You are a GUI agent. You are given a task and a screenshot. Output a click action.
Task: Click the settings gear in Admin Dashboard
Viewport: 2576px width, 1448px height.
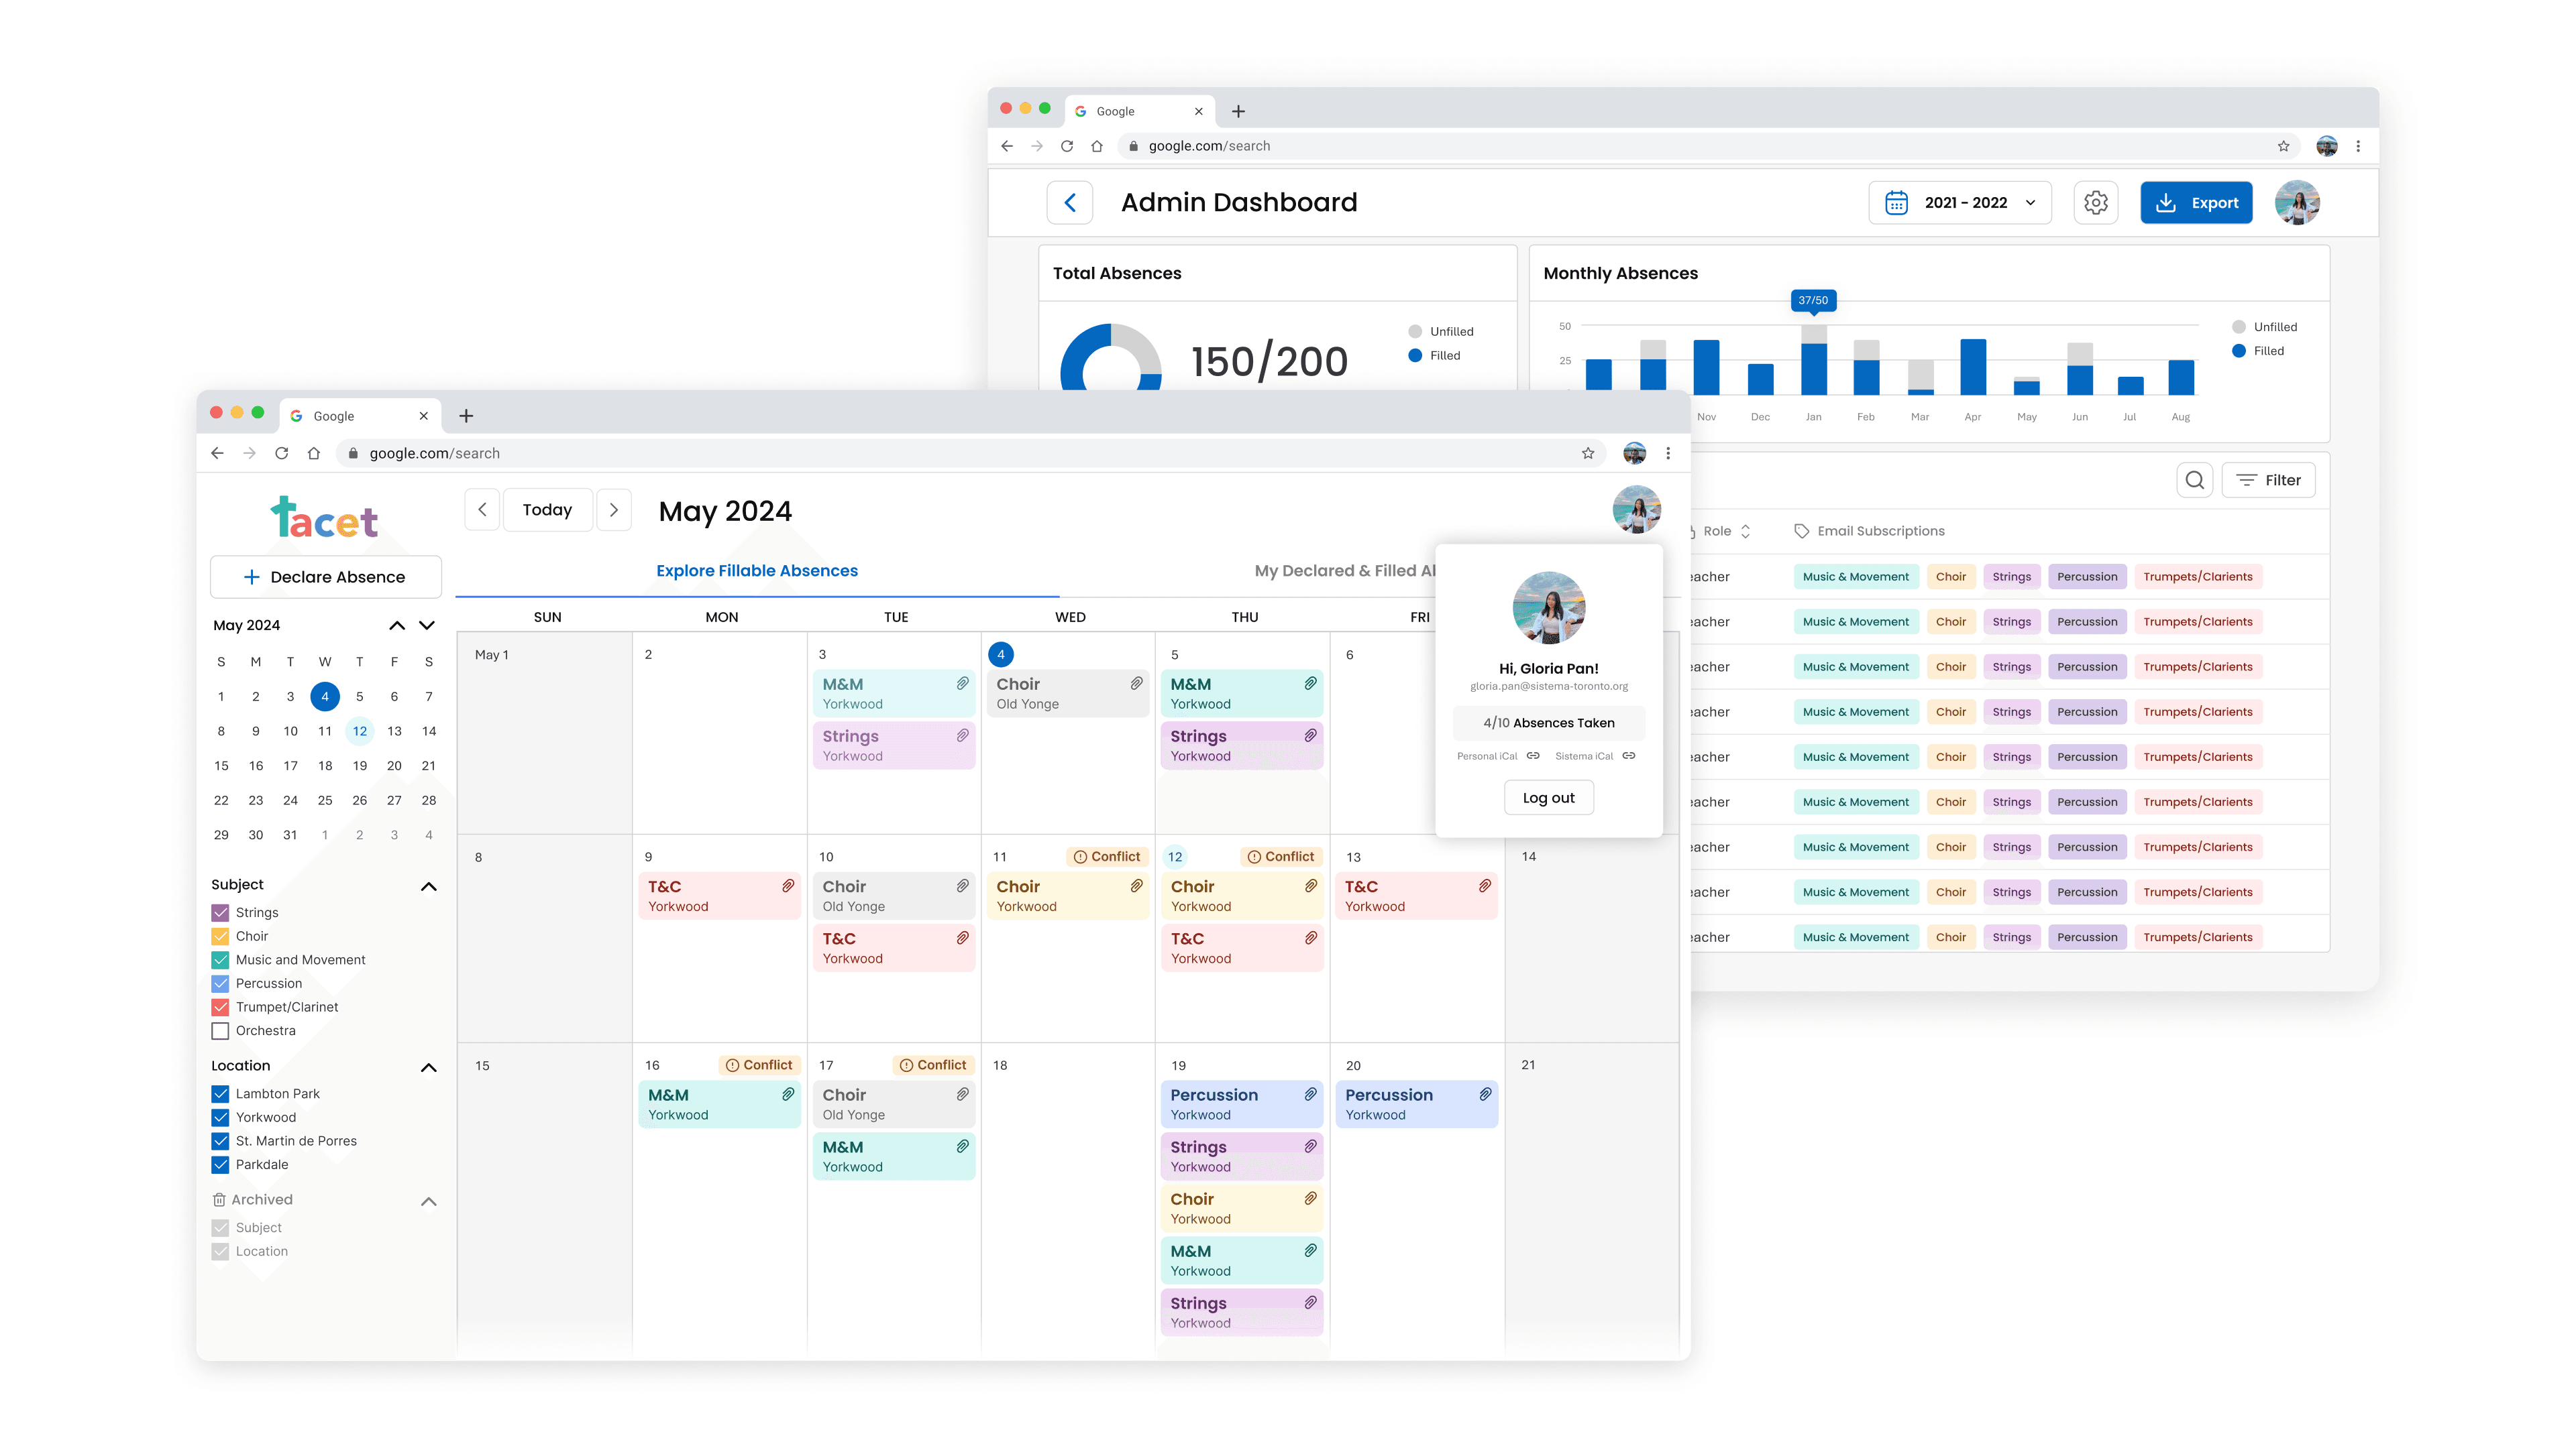pyautogui.click(x=2095, y=203)
